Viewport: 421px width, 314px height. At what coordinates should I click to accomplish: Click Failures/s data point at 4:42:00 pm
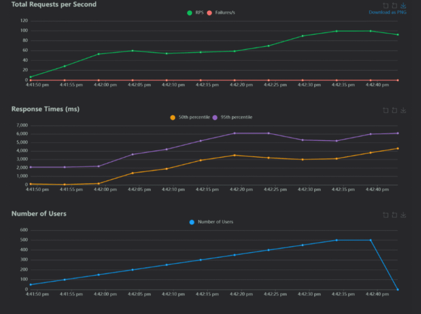tap(98, 80)
